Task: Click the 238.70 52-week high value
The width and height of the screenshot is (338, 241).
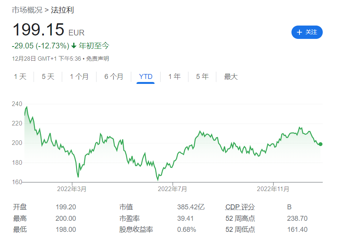Action: [x=297, y=219]
